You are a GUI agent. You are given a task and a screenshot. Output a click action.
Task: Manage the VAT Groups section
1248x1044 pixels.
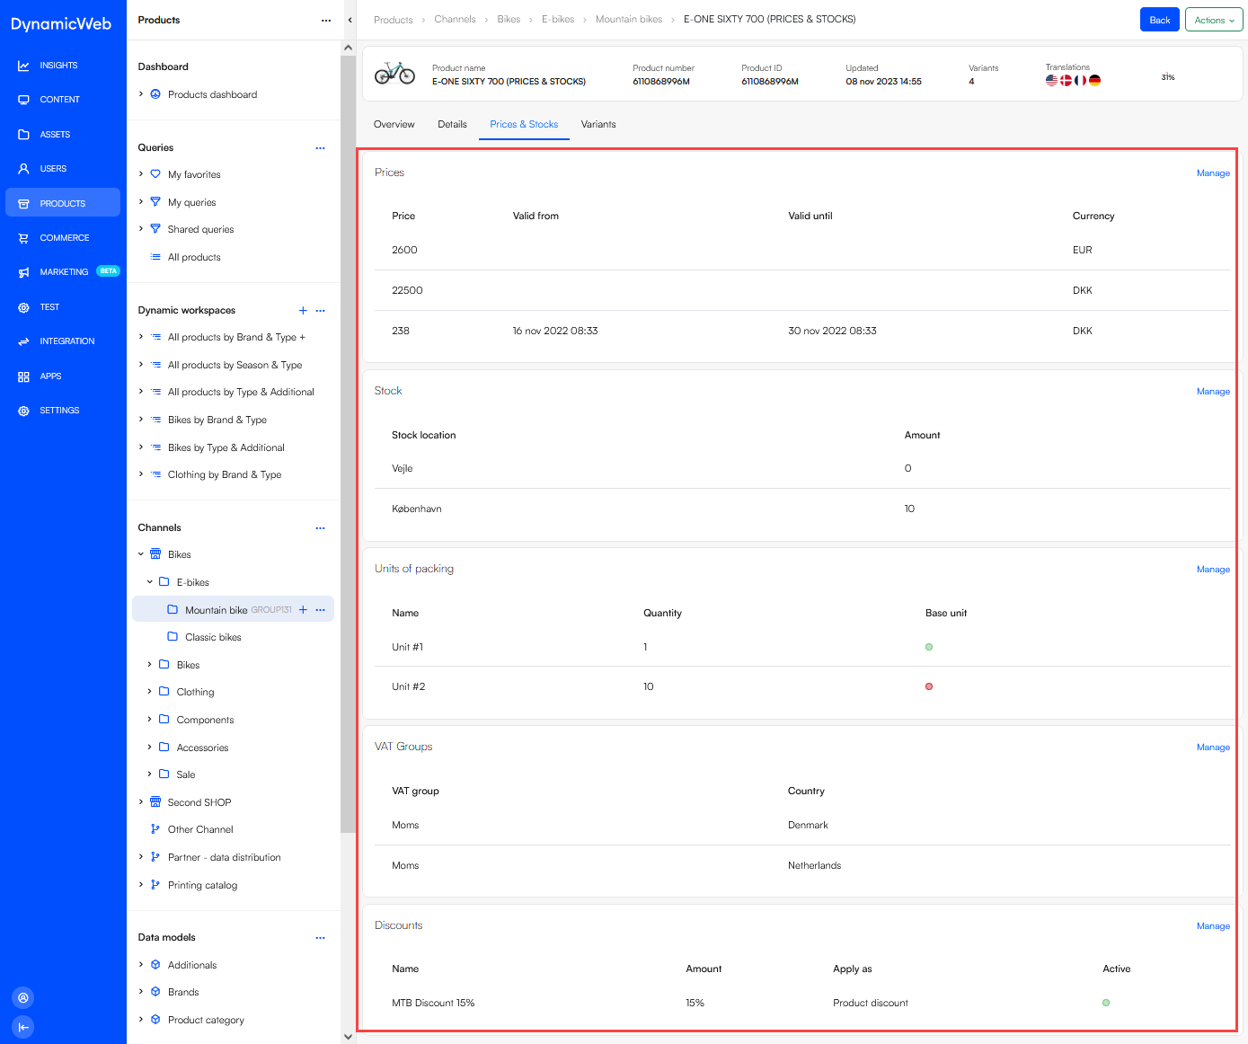1213,748
